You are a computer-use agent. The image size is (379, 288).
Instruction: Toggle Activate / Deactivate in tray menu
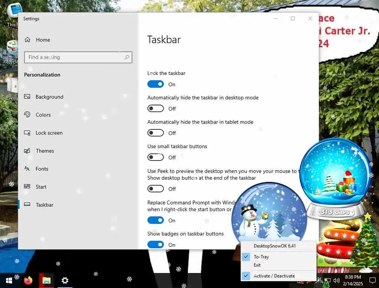[x=279, y=276]
